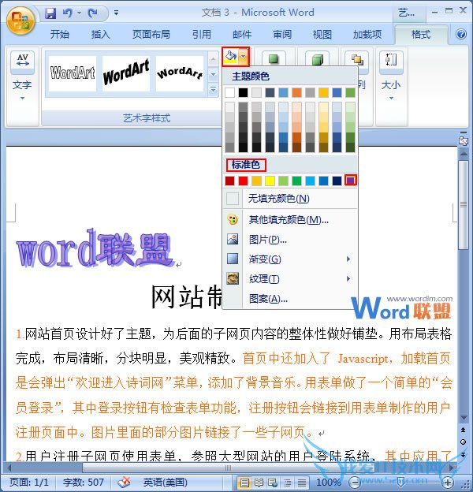Open Select Browse Object round button
The height and width of the screenshot is (492, 473).
[x=463, y=442]
